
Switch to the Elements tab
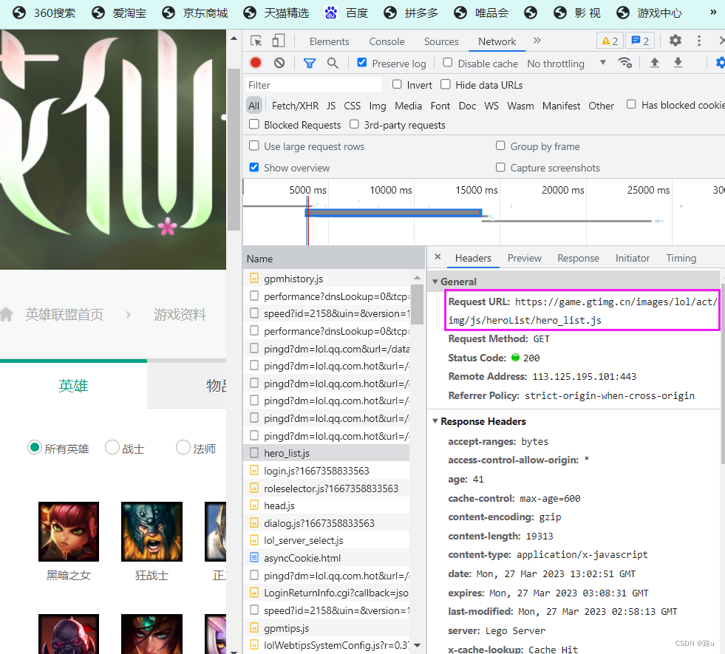point(329,41)
